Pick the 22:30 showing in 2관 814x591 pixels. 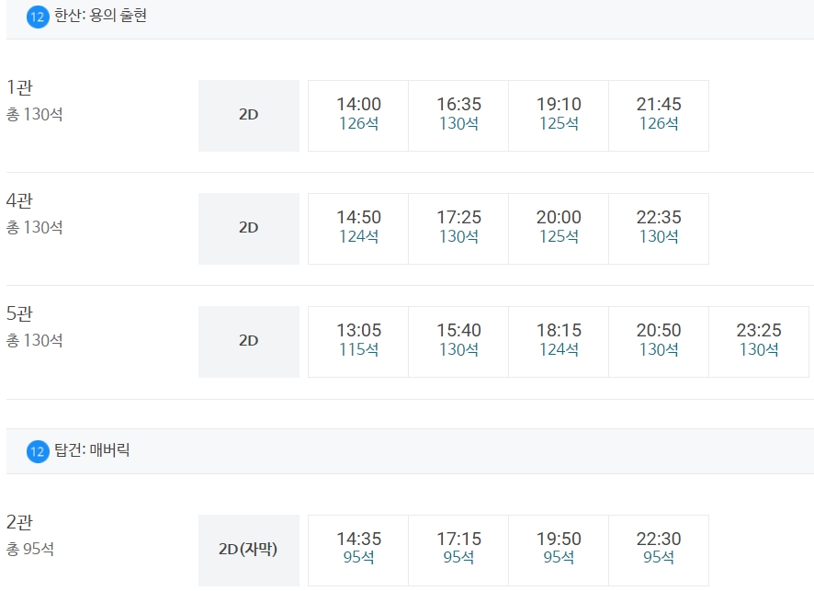click(659, 551)
